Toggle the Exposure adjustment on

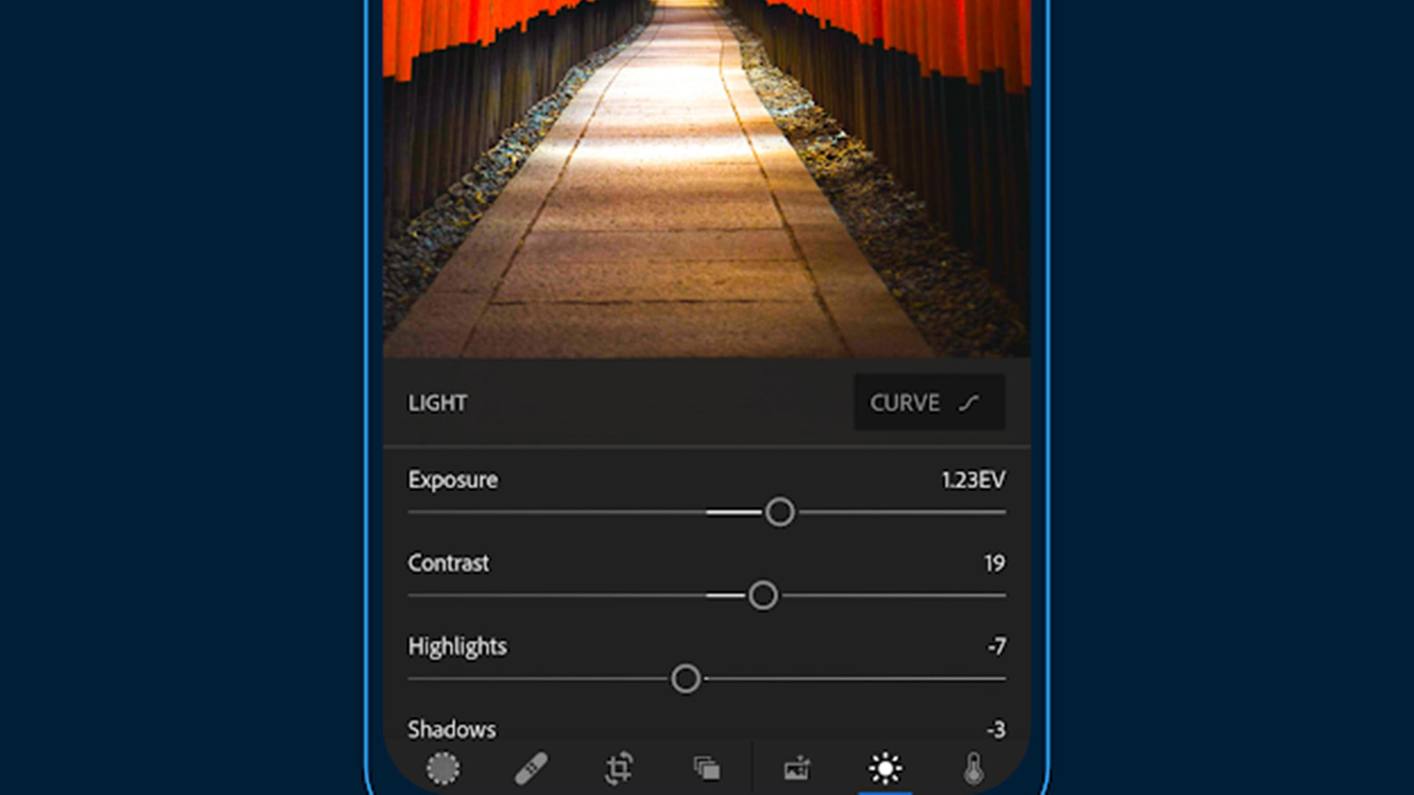click(x=451, y=478)
